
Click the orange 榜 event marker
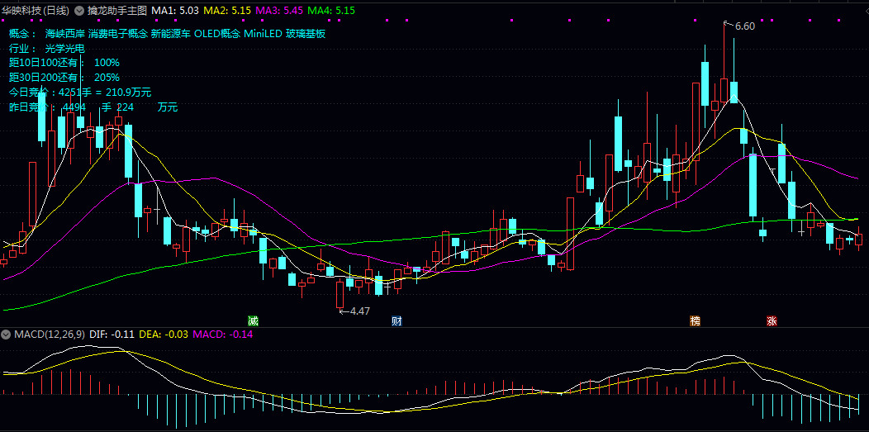[695, 320]
